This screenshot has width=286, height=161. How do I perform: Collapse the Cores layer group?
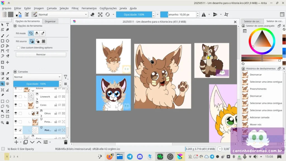(37, 108)
